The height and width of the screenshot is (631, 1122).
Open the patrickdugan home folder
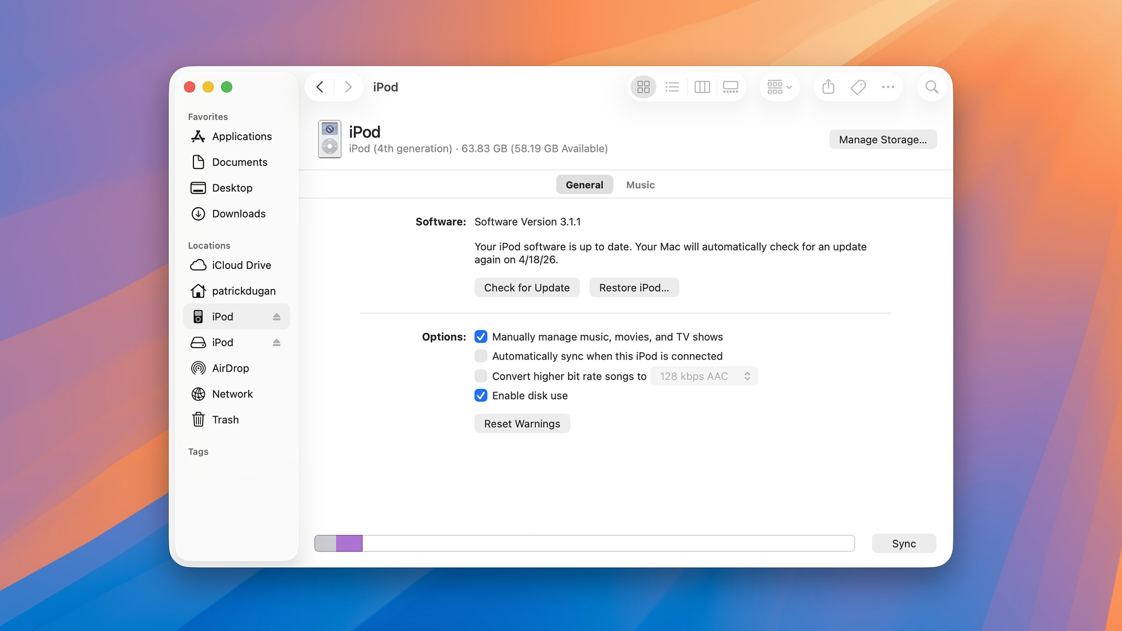[236, 291]
